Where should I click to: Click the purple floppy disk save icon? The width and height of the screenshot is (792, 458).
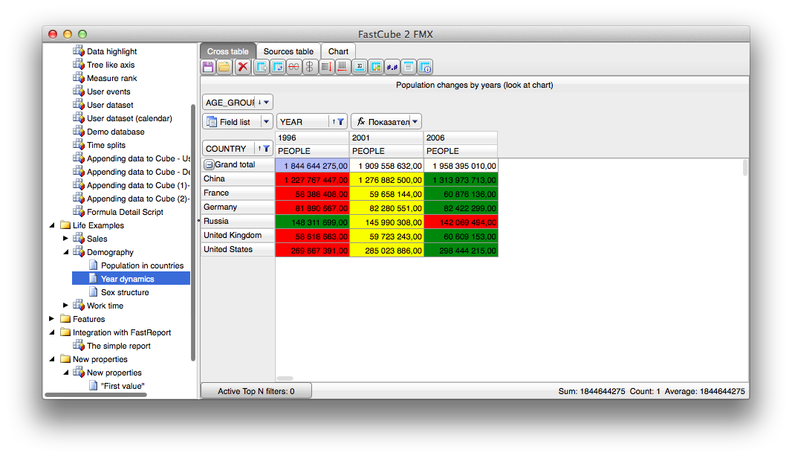(207, 67)
